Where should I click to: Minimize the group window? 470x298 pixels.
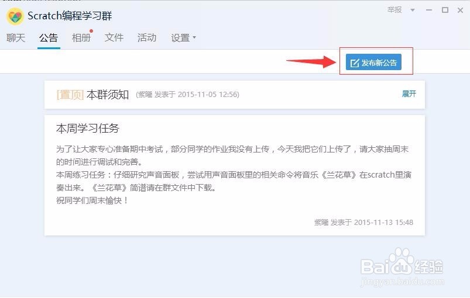[429, 10]
